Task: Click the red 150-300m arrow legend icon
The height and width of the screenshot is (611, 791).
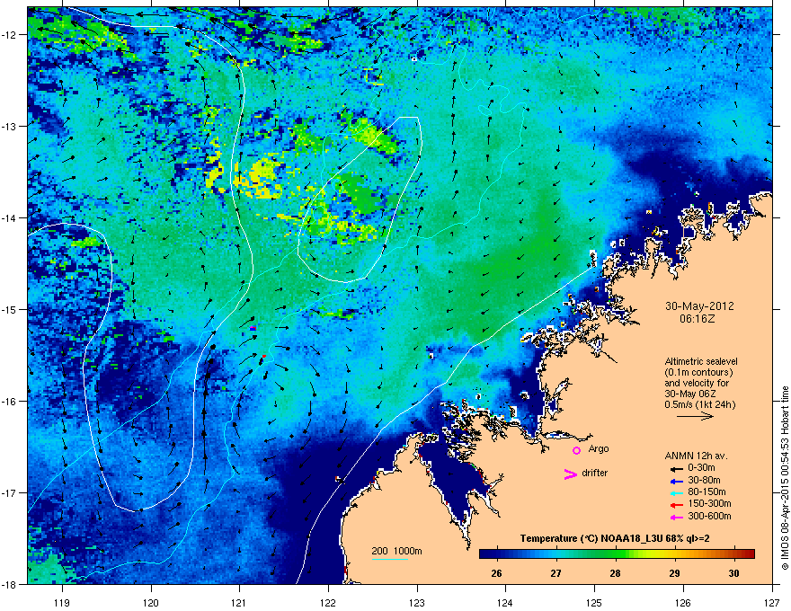Action: (x=677, y=504)
